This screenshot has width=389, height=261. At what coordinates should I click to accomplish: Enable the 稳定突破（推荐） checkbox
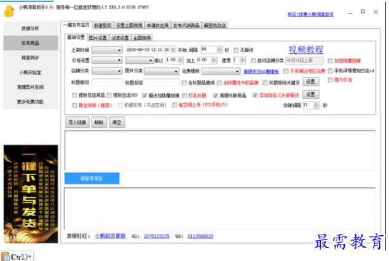coord(74,106)
